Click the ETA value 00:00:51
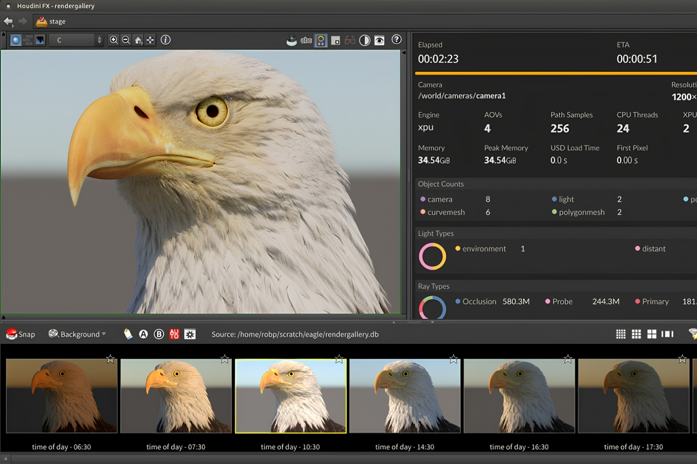The height and width of the screenshot is (464, 697). click(637, 59)
